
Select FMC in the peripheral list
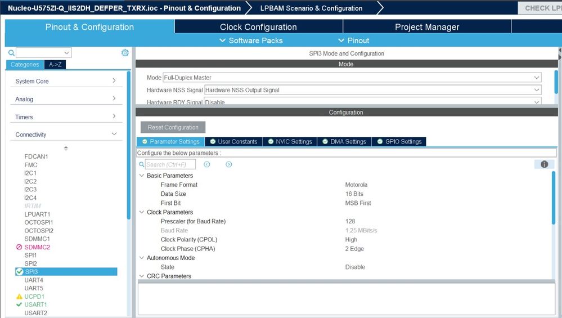click(31, 165)
